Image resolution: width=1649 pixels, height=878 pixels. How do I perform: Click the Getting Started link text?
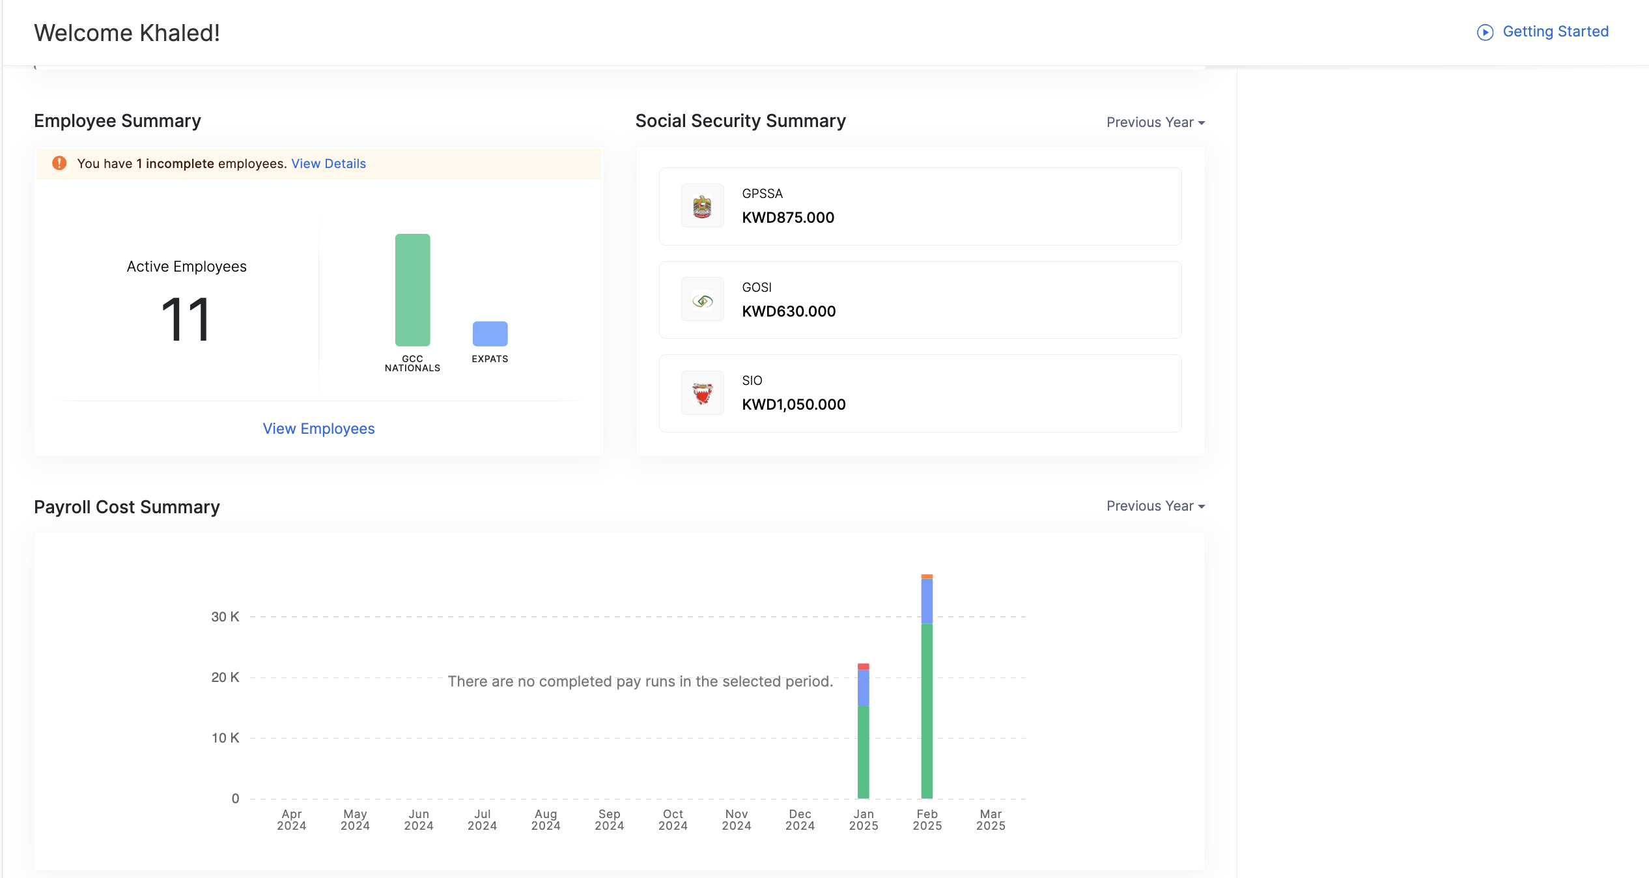point(1555,31)
